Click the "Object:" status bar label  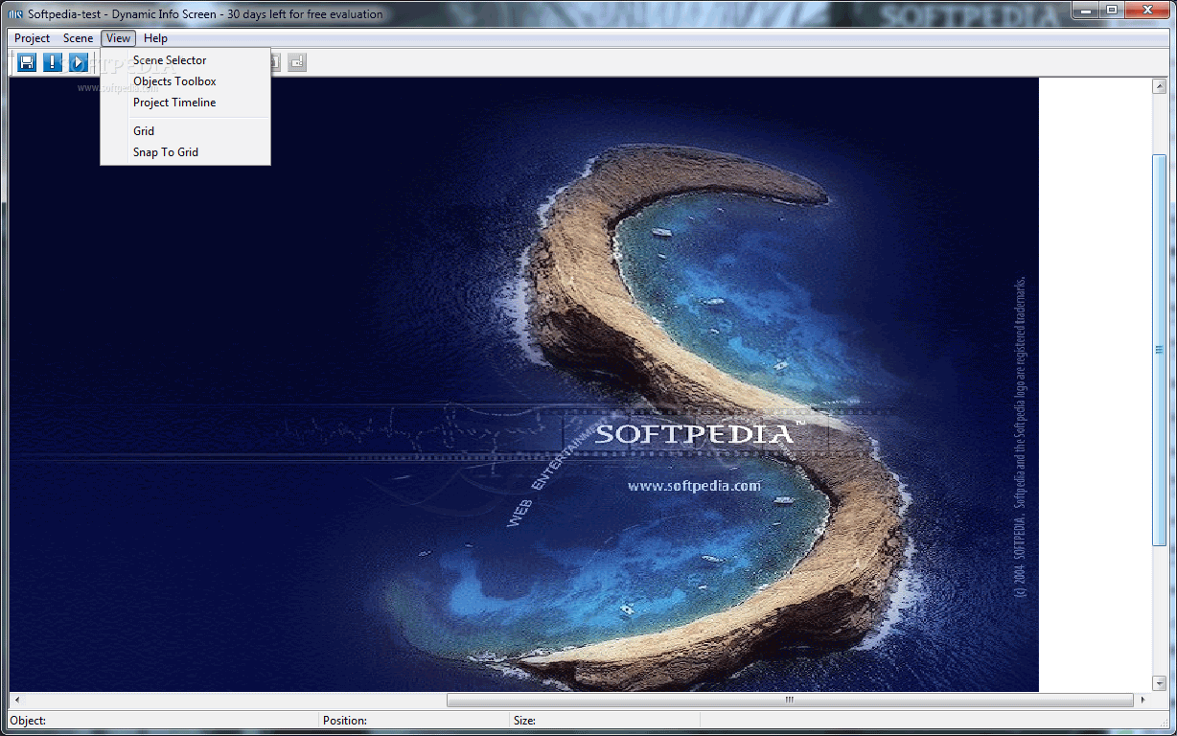click(28, 721)
